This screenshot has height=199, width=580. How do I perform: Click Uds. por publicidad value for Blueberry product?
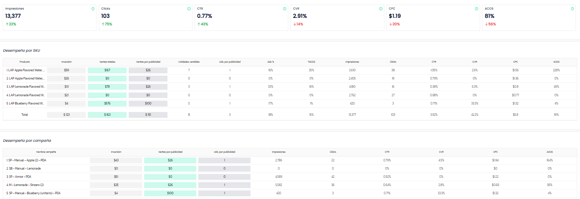pos(230,103)
